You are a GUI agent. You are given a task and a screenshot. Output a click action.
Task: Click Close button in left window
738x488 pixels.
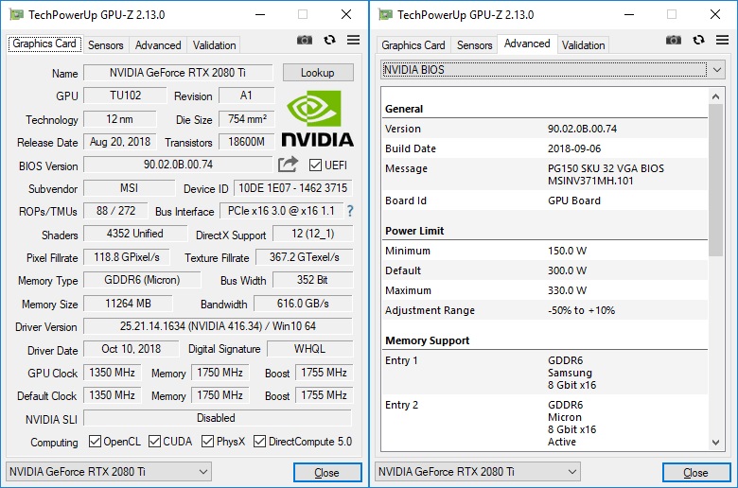click(327, 473)
